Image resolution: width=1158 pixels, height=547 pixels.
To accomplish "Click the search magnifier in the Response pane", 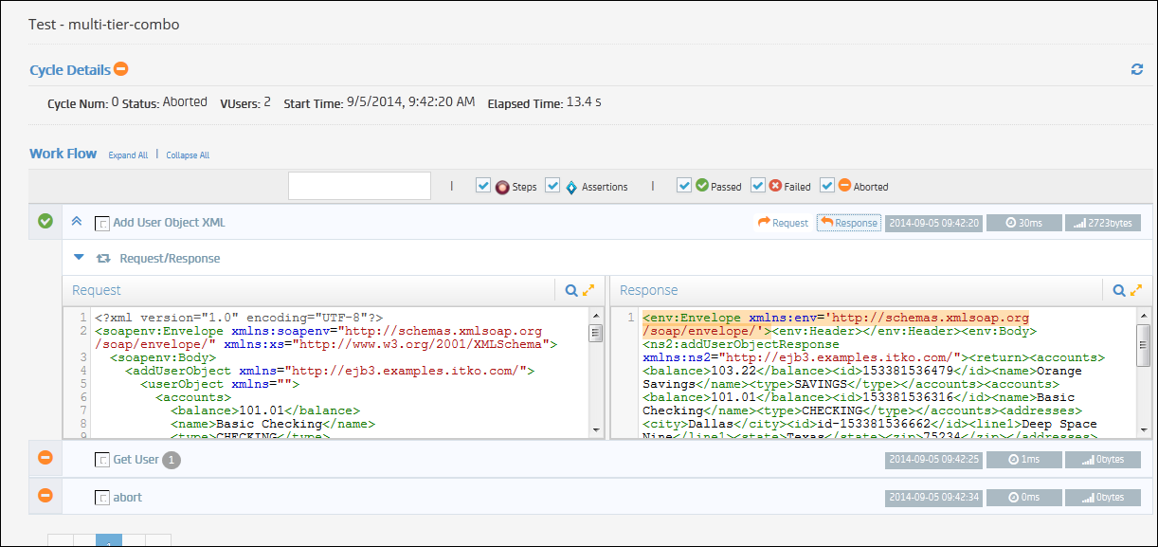I will 1117,290.
